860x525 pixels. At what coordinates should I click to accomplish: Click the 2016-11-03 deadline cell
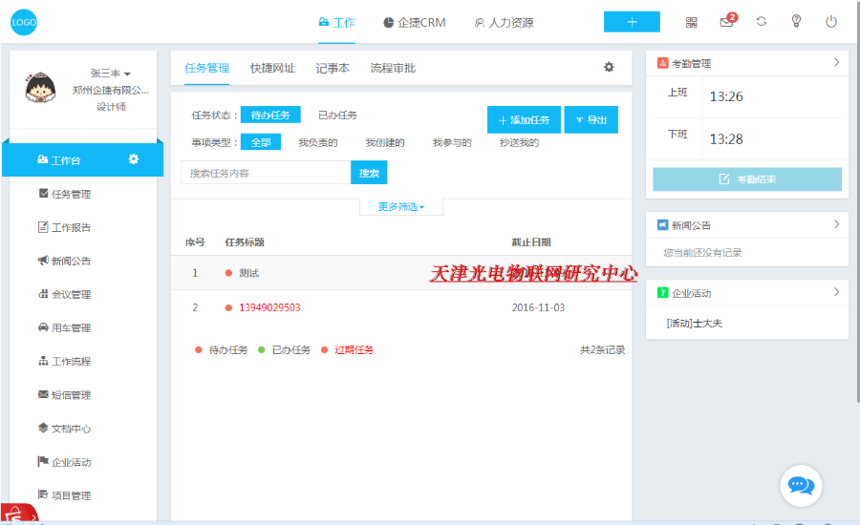coord(538,307)
